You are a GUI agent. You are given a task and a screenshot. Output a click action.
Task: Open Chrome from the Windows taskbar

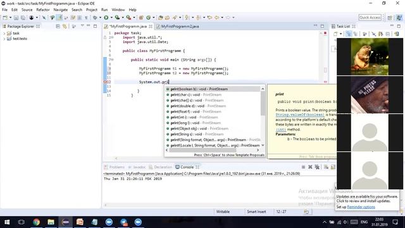tap(37, 222)
